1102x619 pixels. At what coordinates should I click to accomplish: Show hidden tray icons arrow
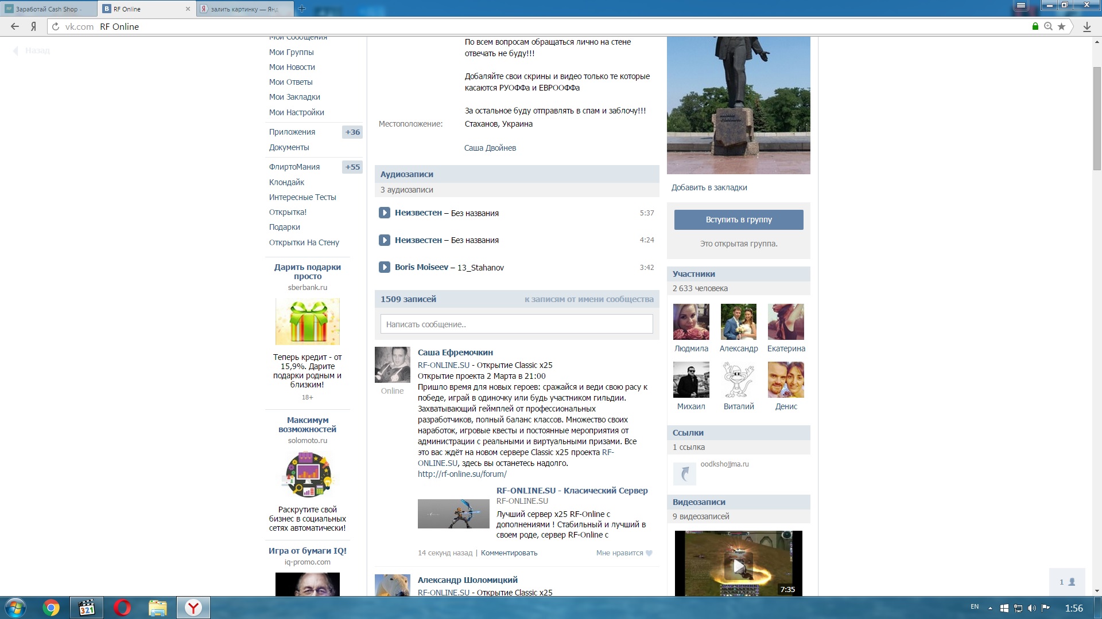tap(990, 608)
